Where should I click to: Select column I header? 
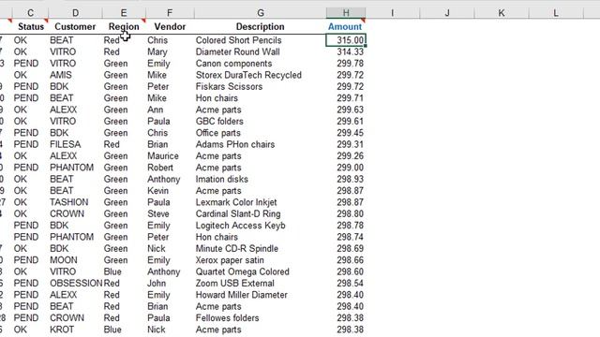(x=392, y=13)
